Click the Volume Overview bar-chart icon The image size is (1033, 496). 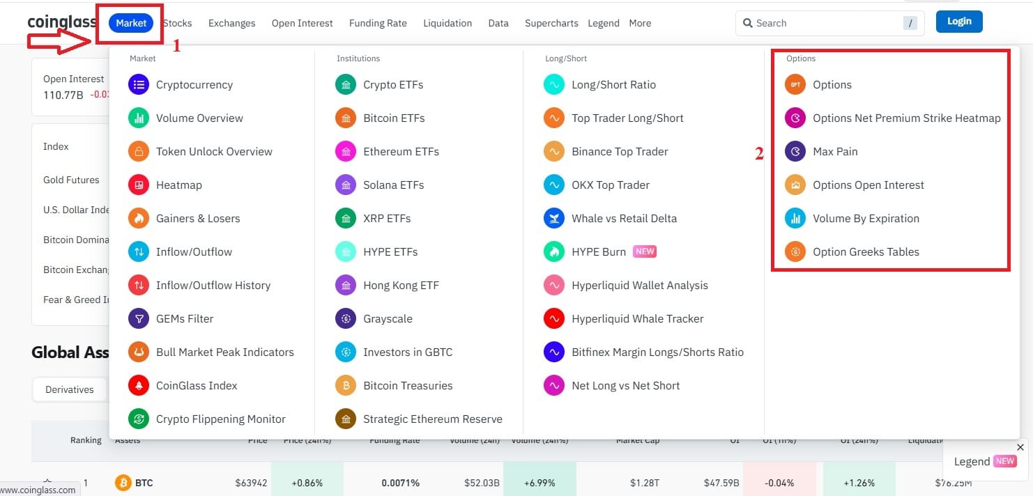coord(139,118)
